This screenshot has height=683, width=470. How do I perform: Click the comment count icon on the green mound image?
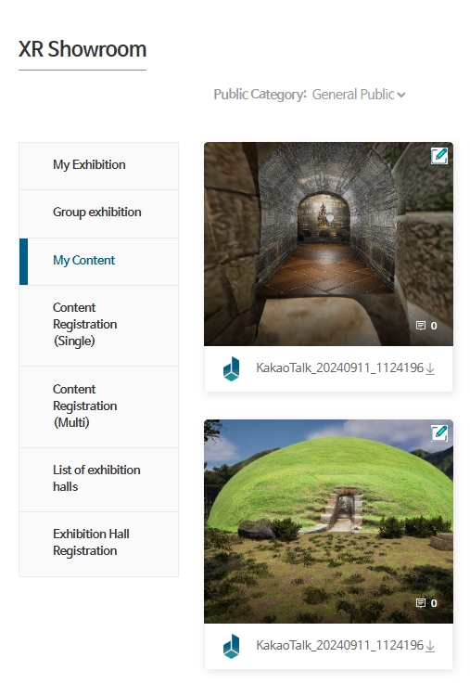(420, 603)
